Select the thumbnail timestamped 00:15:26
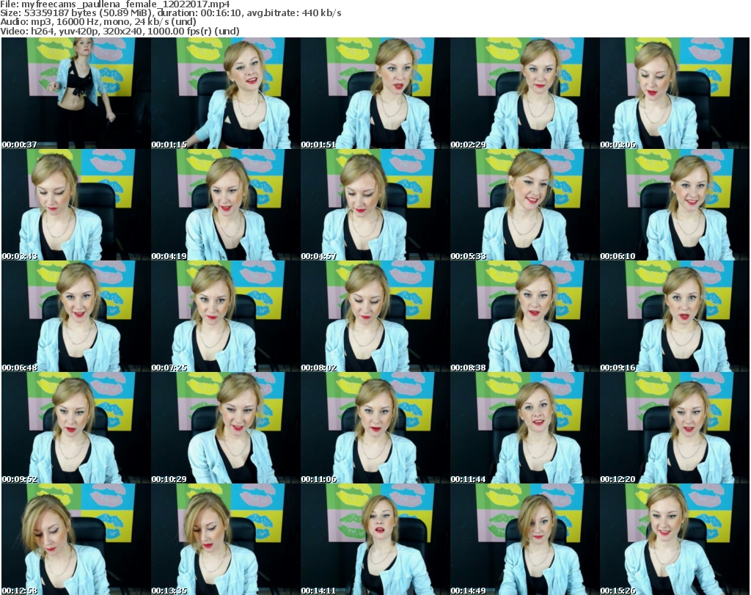Screen dimensions: 751x595 coord(675,539)
